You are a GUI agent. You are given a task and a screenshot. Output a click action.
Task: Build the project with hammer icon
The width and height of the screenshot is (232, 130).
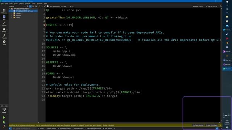[4, 126]
